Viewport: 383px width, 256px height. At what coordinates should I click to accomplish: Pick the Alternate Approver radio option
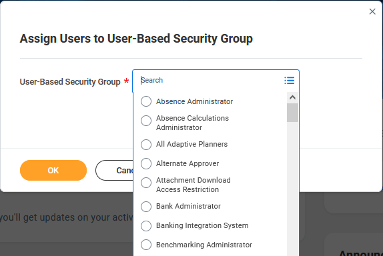click(146, 163)
